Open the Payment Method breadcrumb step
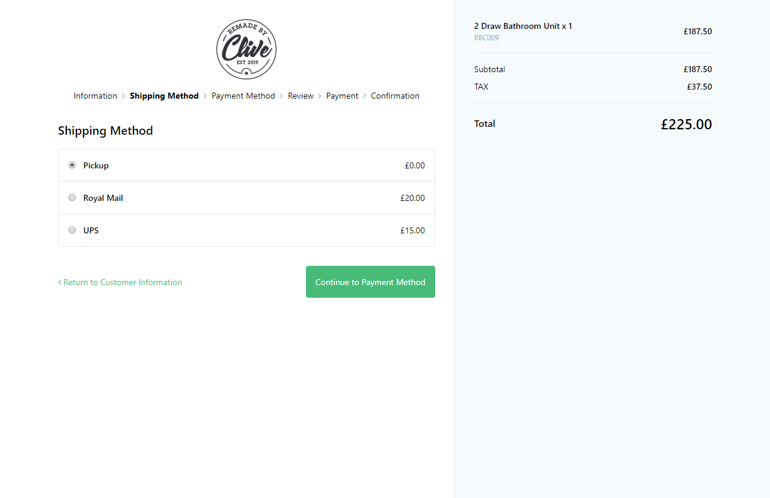The height and width of the screenshot is (498, 770). coord(243,96)
